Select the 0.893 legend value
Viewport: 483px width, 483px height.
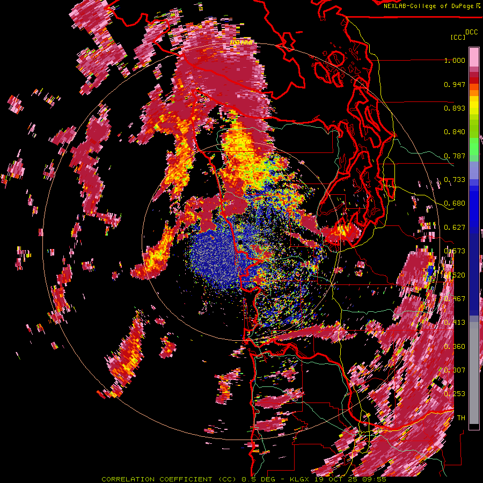pyautogui.click(x=455, y=108)
